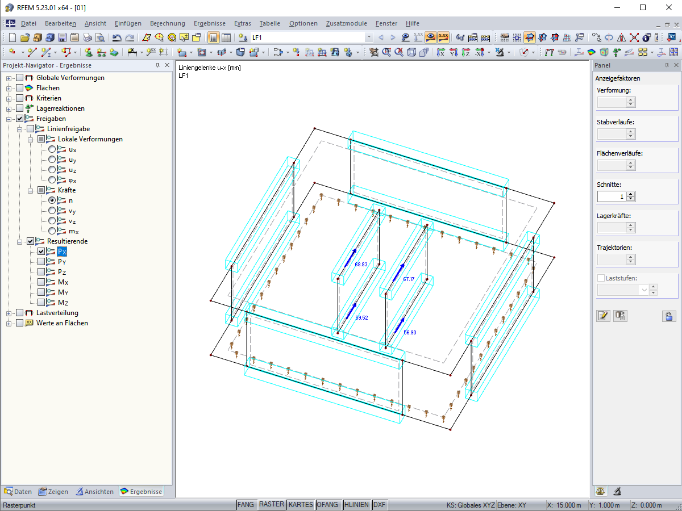Toggle the Table display icon

pos(226,37)
